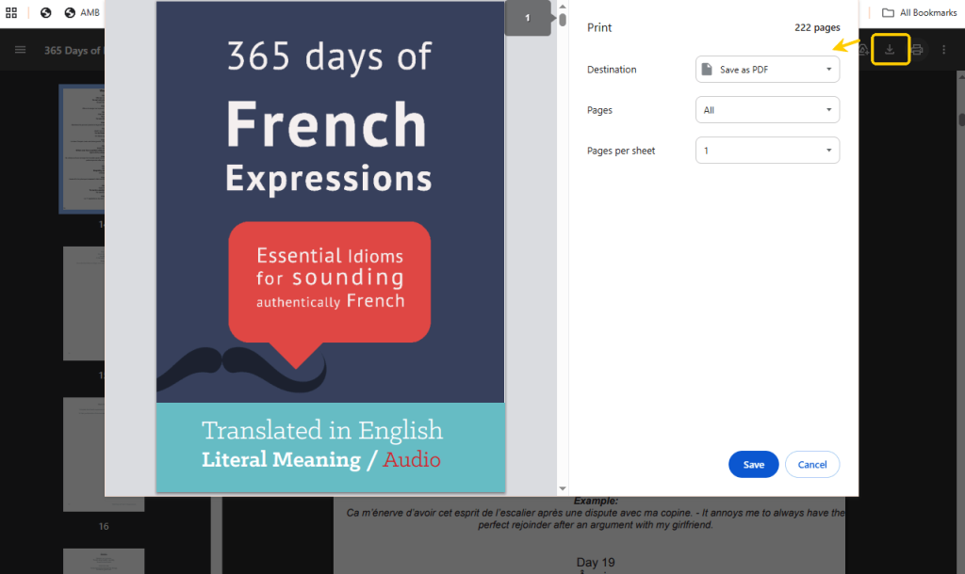Screen dimensions: 965x574
Task: Open the AMB bookmark
Action: [x=83, y=12]
